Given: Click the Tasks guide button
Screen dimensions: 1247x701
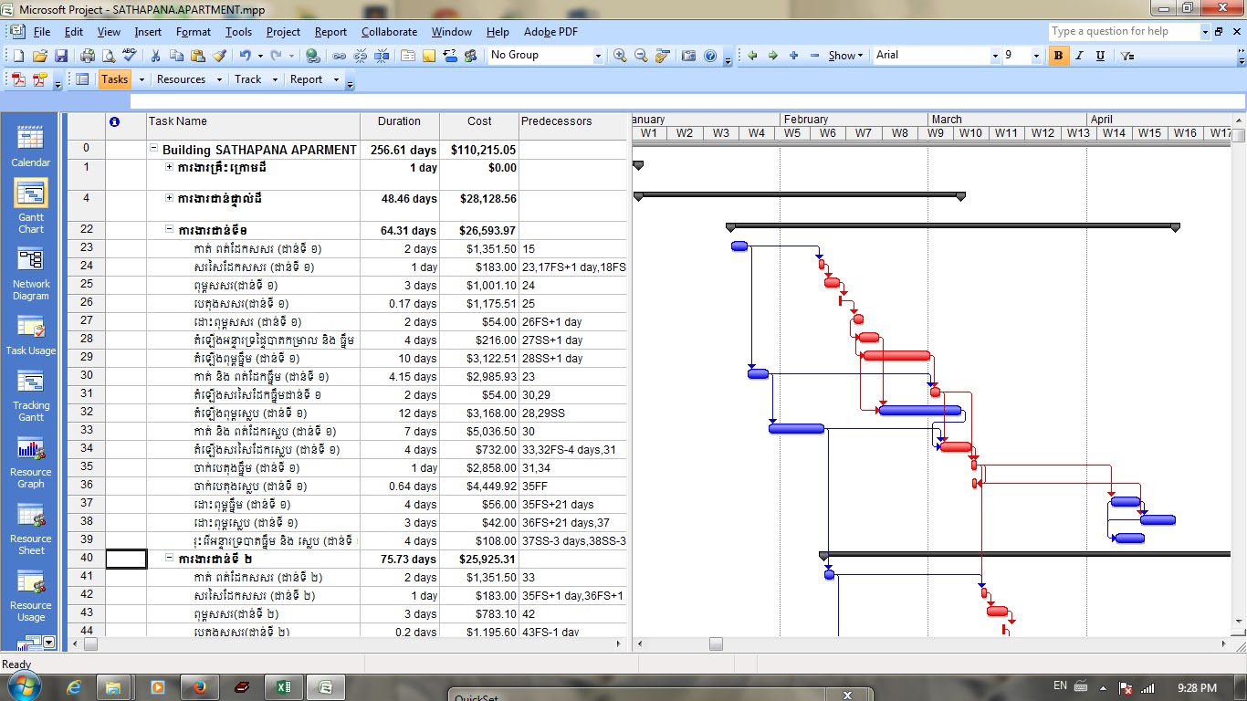Looking at the screenshot, I should [x=114, y=79].
